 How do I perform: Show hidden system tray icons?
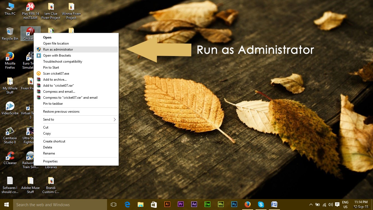pos(311,205)
